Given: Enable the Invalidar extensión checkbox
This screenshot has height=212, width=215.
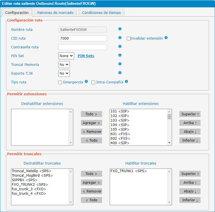Looking at the screenshot, I should pos(128,38).
